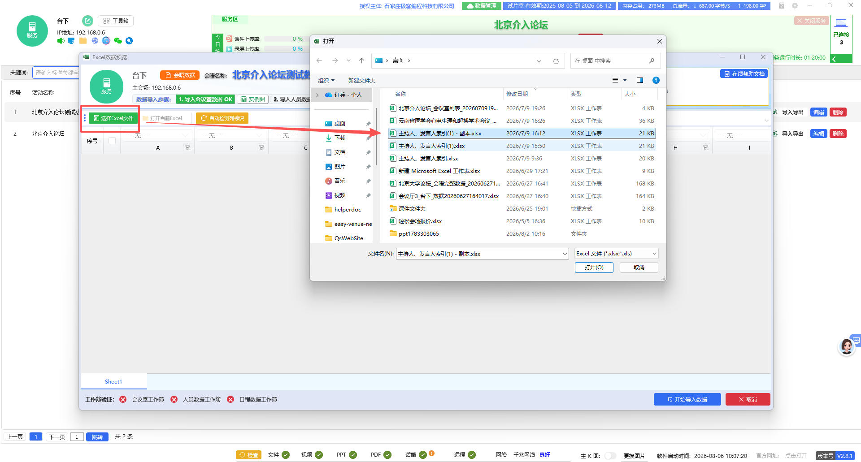This screenshot has height=462, width=861.
Task: Sort files by 名称 column header
Action: click(400, 94)
